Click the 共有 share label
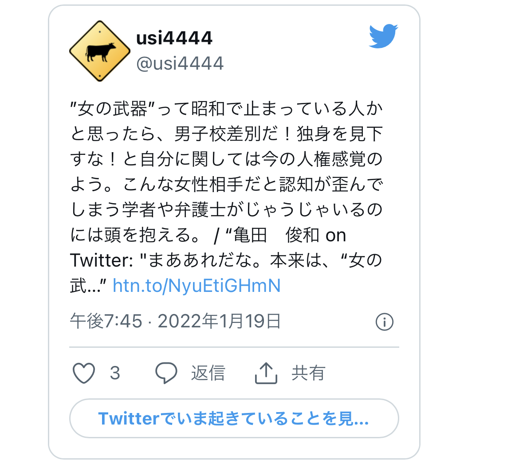 pyautogui.click(x=308, y=373)
